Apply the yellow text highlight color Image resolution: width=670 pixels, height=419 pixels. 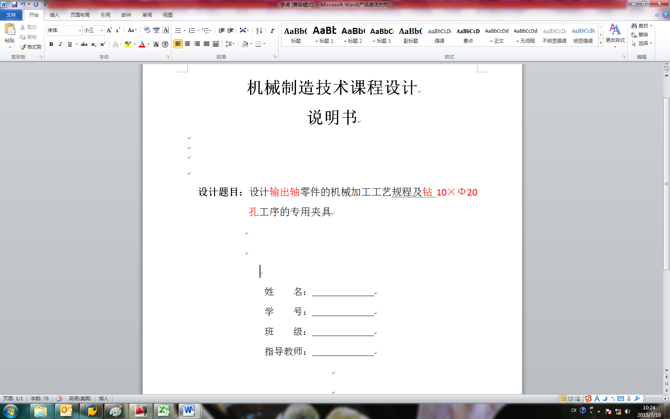point(128,44)
